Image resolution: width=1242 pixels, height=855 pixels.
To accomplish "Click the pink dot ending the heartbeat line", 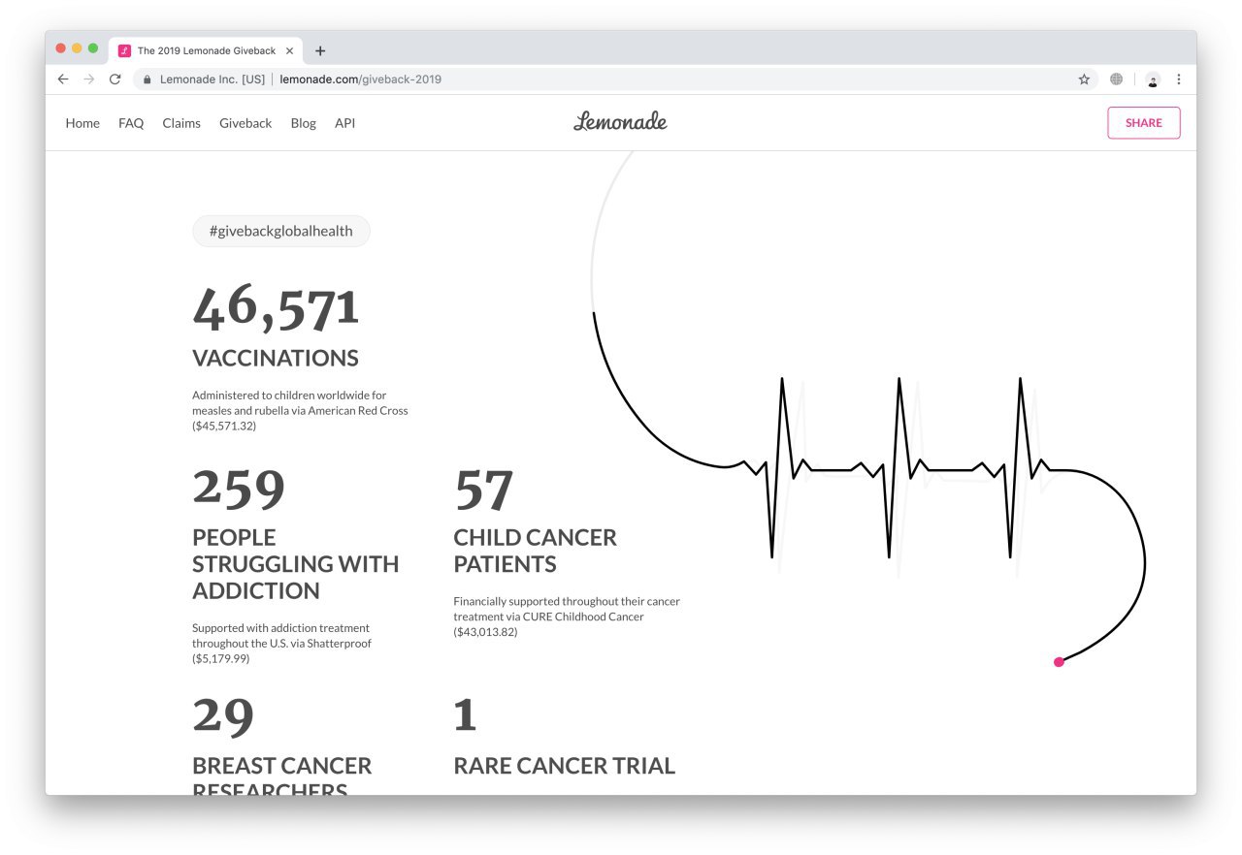I will click(1059, 662).
